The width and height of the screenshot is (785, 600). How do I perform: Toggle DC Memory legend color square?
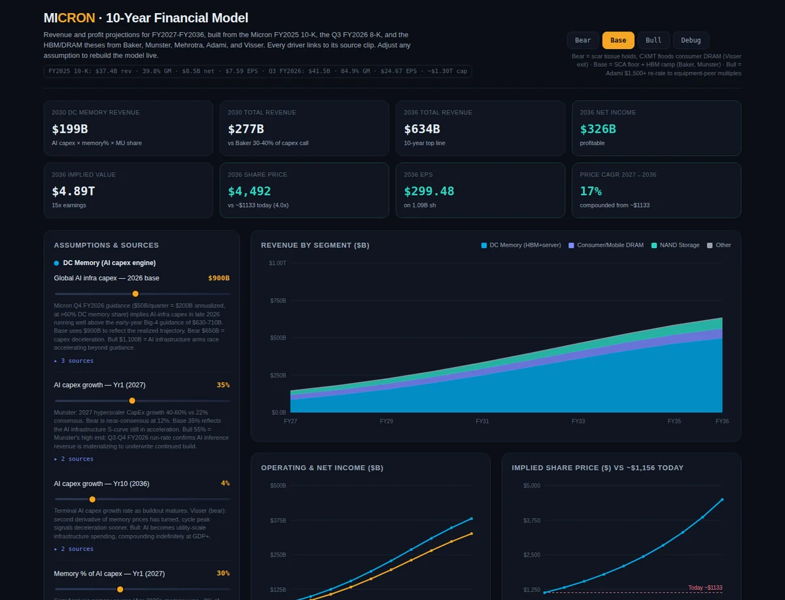pos(484,245)
